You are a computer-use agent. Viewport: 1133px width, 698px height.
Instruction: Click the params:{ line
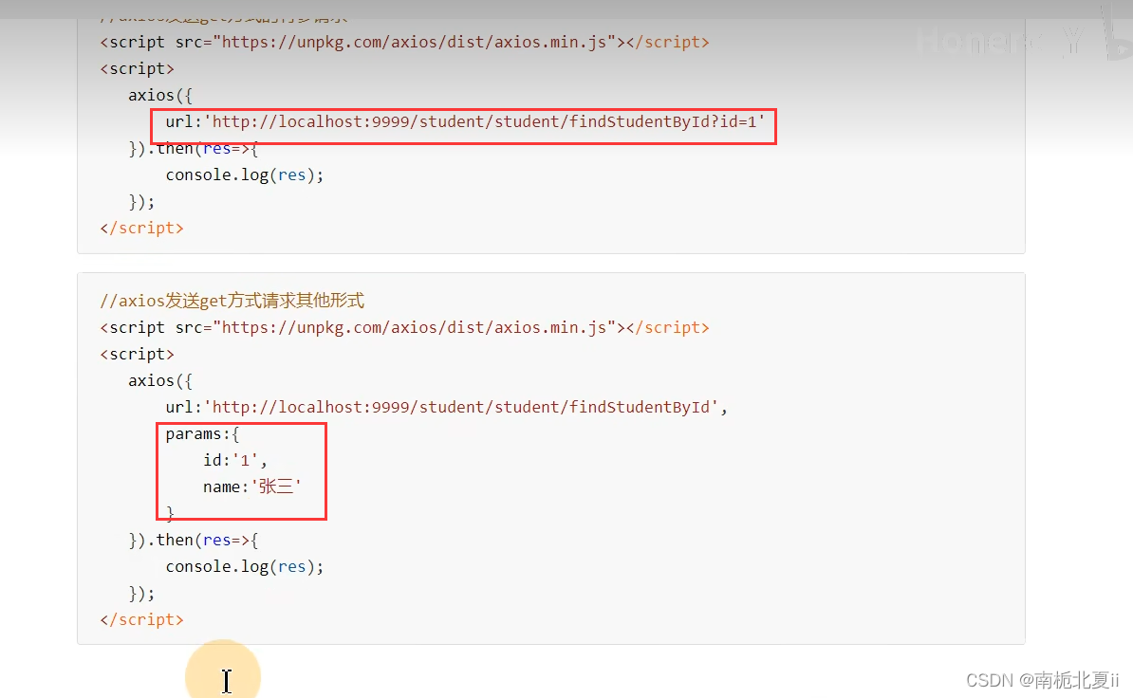pos(202,433)
